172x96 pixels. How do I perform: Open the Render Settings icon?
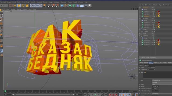tap(57, 6)
